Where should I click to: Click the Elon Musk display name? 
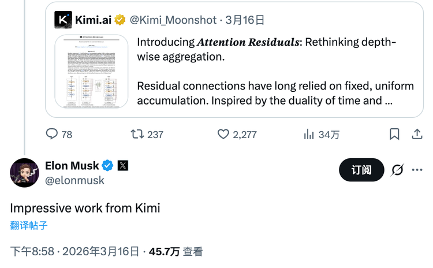72,166
